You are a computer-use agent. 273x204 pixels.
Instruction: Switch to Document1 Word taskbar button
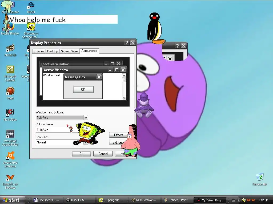[47, 200]
